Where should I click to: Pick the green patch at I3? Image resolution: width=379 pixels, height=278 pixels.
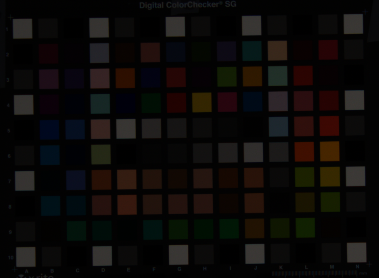pos(227,77)
